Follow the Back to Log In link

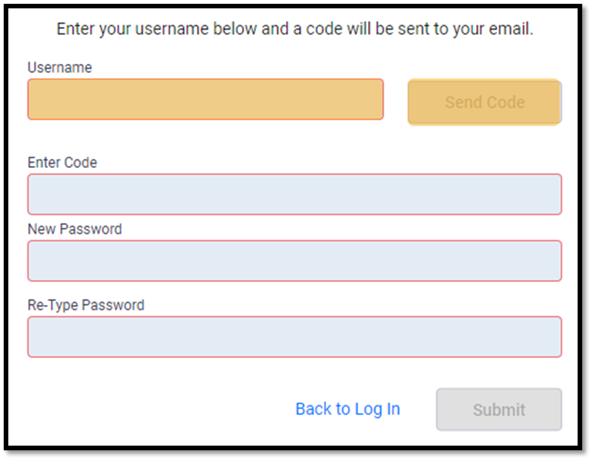[347, 409]
